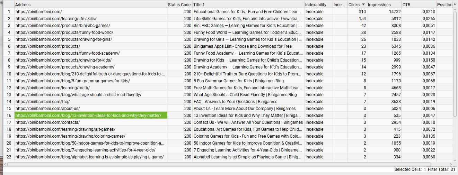The width and height of the screenshot is (458, 175).
Task: Click the plus icon to add columns
Action: (x=455, y=4)
